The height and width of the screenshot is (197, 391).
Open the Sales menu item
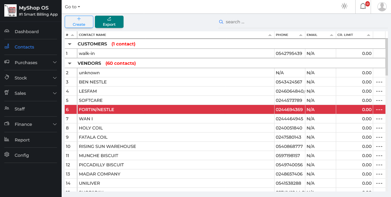tap(20, 93)
